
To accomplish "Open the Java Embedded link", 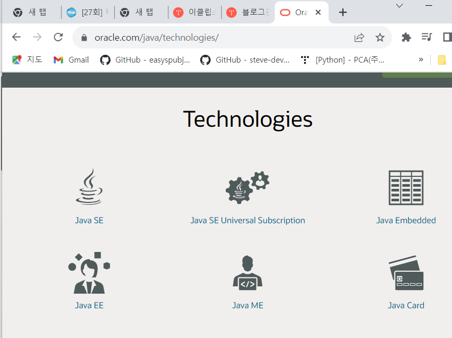I will click(406, 220).
